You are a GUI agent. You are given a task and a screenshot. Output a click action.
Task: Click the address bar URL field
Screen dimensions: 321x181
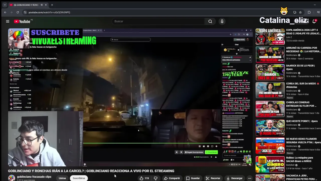click(x=150, y=12)
